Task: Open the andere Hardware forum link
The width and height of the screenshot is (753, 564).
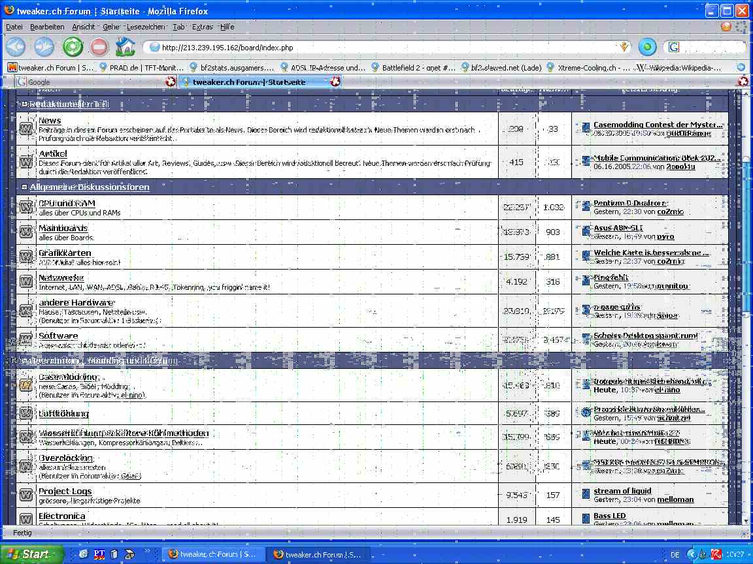Action: 76,303
